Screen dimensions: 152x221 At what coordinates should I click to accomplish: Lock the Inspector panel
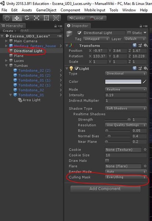point(141,26)
